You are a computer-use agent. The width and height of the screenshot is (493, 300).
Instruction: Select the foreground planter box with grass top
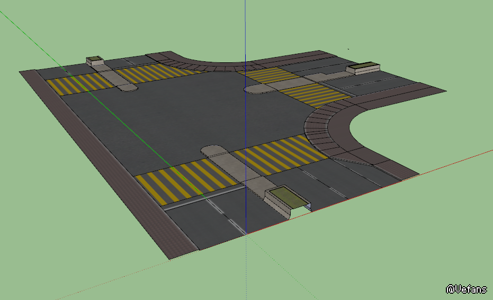coord(288,202)
